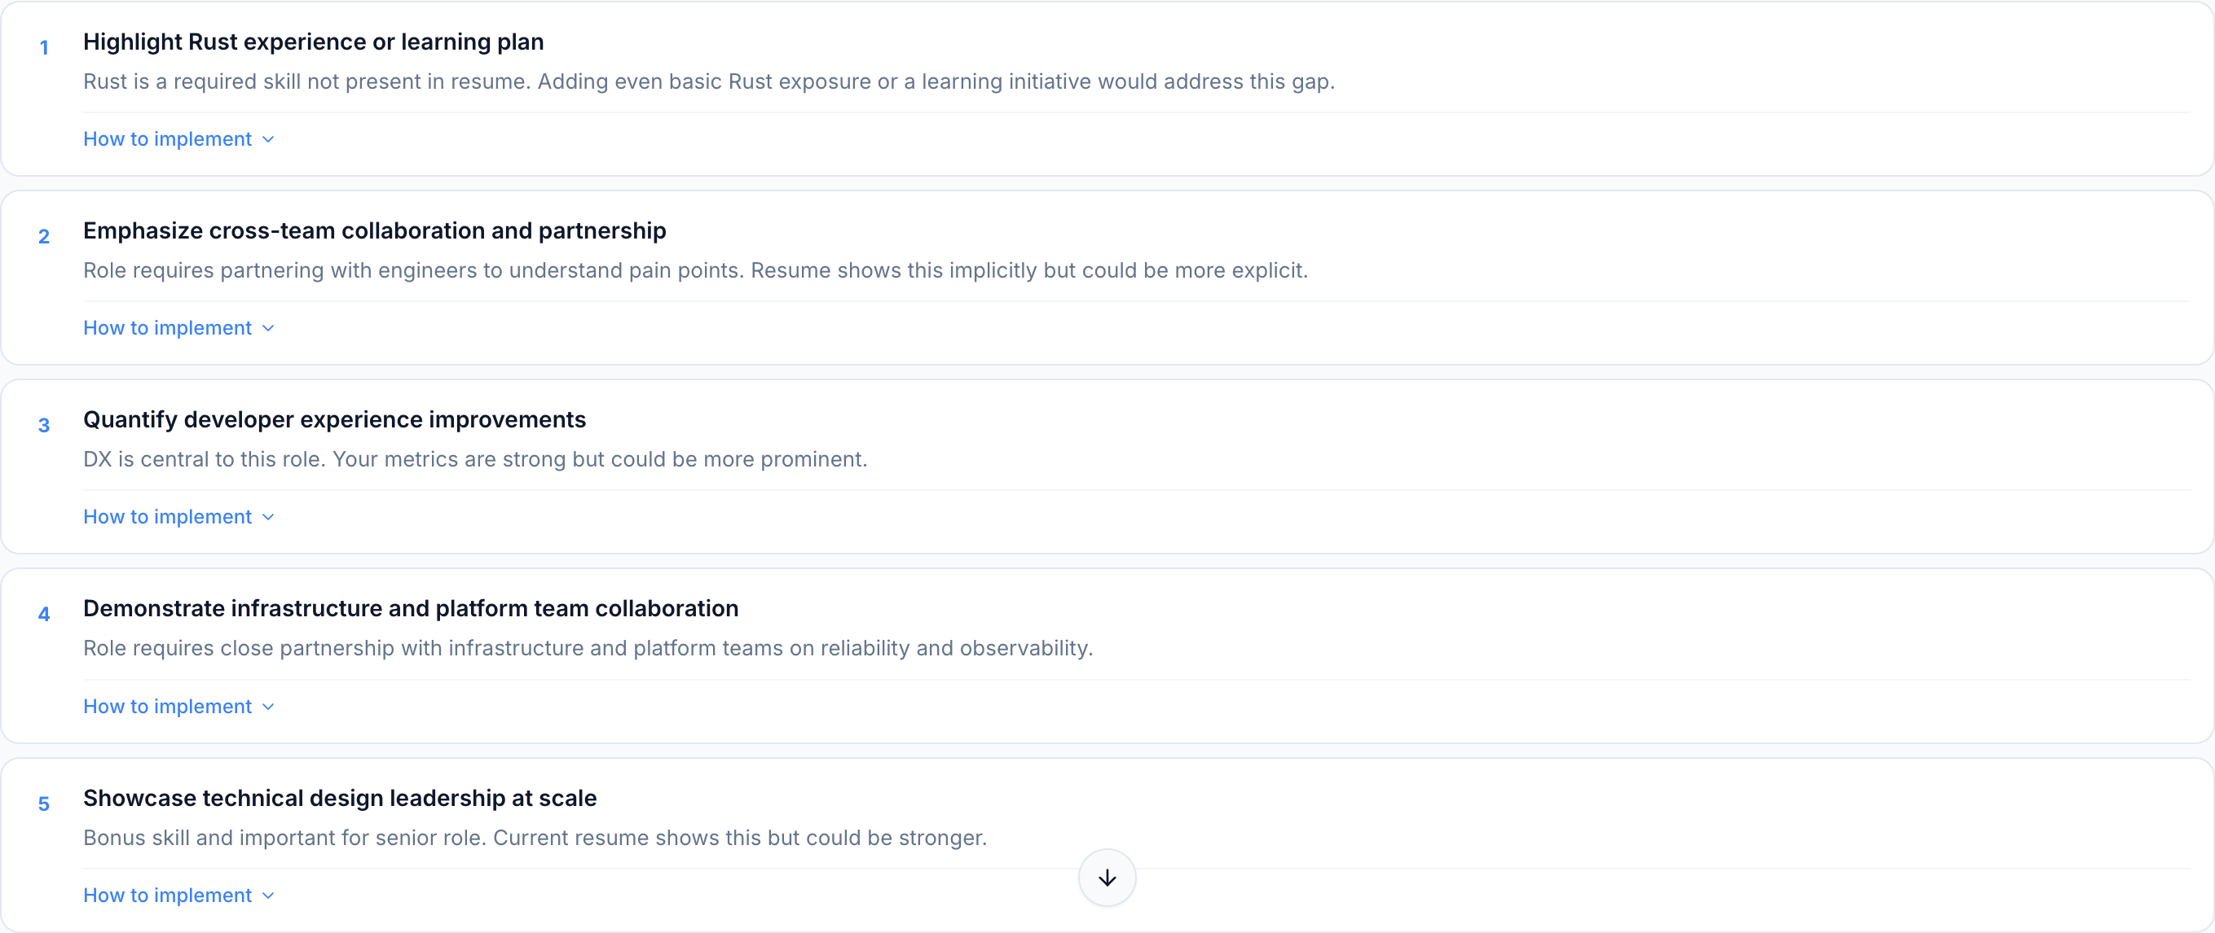This screenshot has height=933, width=2215.
Task: Open implementation steps for design leadership tip
Action: [167, 895]
